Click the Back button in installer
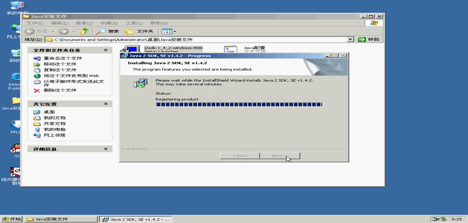Image resolution: width=468 pixels, height=223 pixels. [x=240, y=156]
